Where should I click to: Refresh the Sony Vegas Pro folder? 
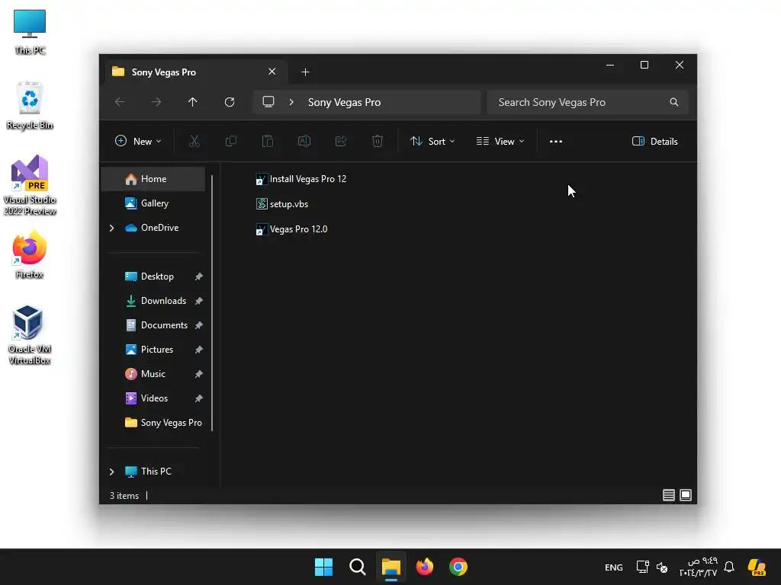pos(229,102)
